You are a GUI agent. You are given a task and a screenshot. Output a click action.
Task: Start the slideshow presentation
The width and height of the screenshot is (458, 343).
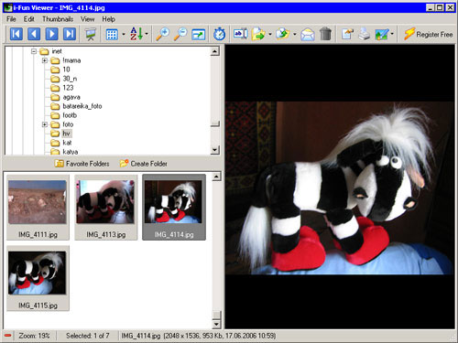click(90, 34)
